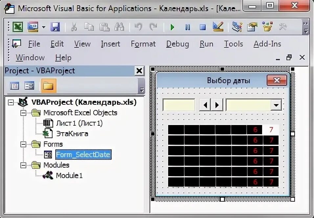Click the View Object icon in Project panel
The height and width of the screenshot is (218, 314).
point(29,86)
